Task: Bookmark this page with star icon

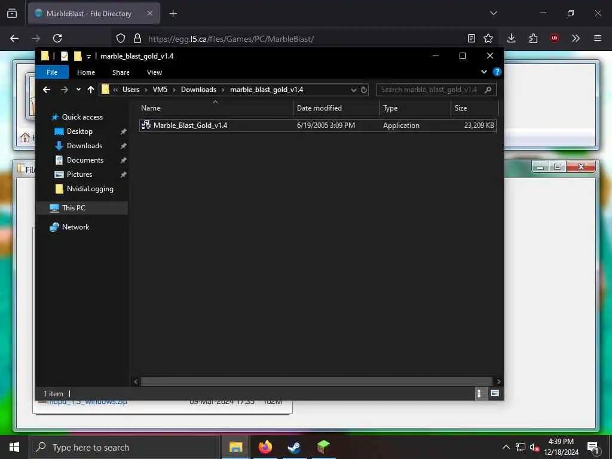Action: click(488, 38)
